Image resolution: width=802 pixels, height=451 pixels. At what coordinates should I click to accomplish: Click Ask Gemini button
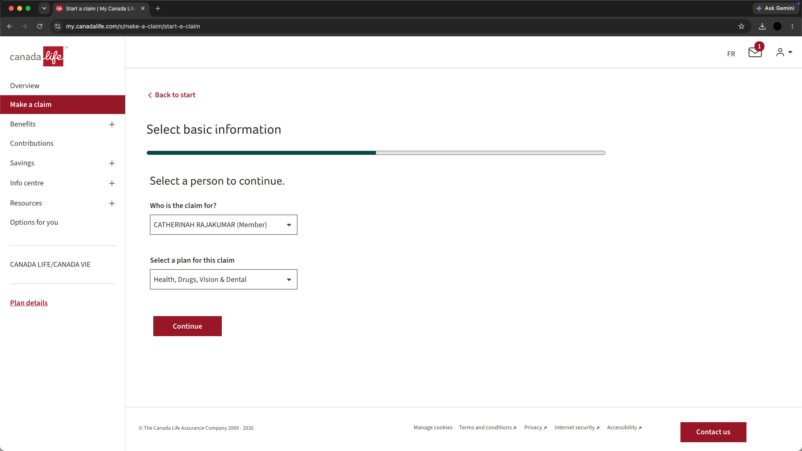(x=776, y=8)
